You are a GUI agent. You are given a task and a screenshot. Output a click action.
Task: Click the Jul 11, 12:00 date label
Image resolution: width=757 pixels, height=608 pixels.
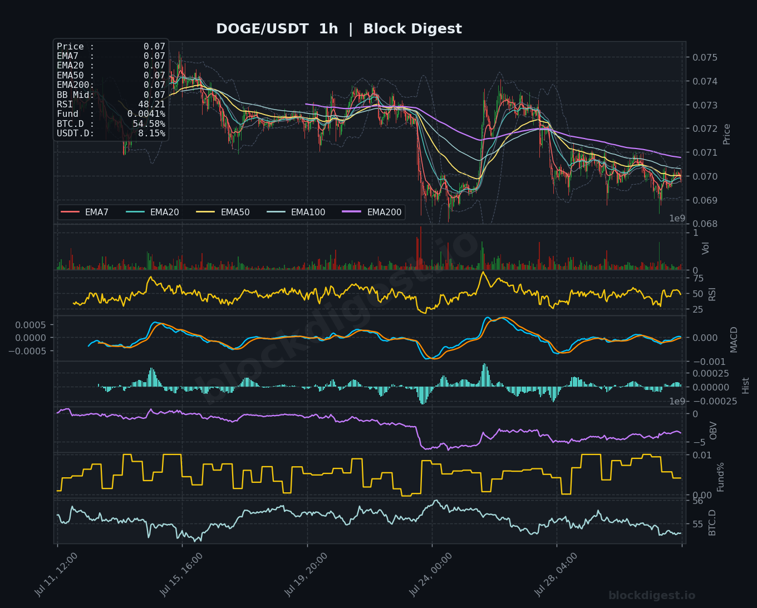56,575
